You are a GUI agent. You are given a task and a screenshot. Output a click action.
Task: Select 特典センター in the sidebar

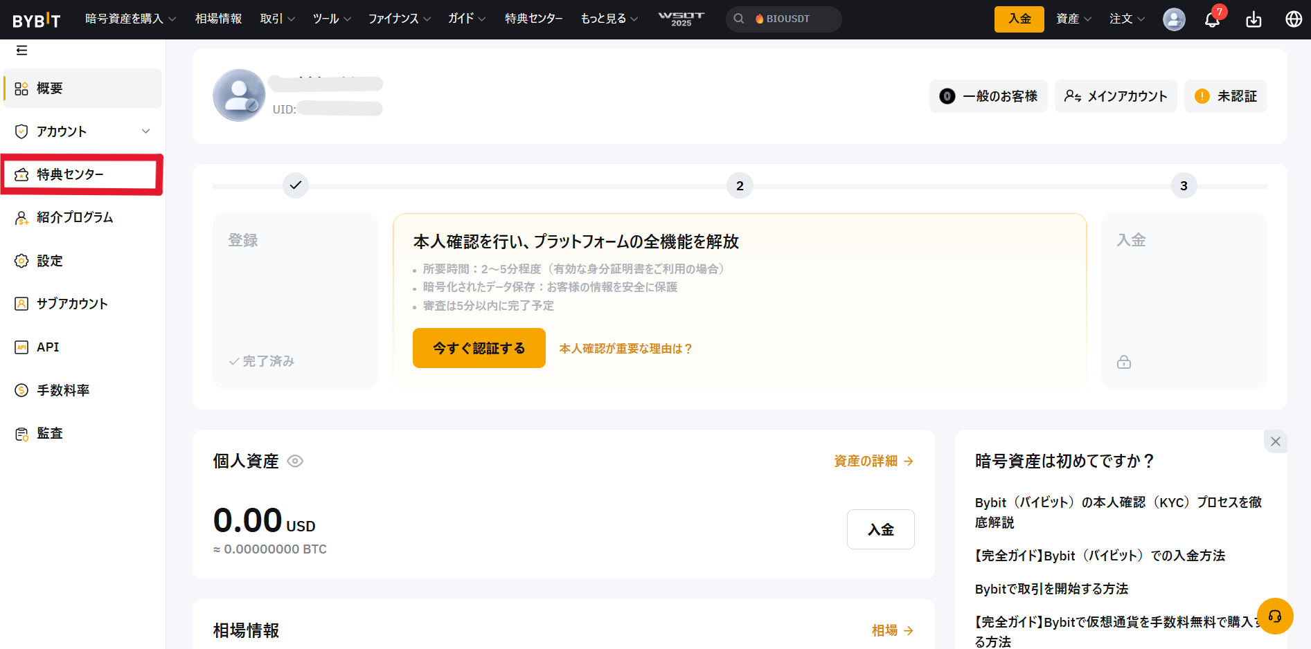coord(81,174)
